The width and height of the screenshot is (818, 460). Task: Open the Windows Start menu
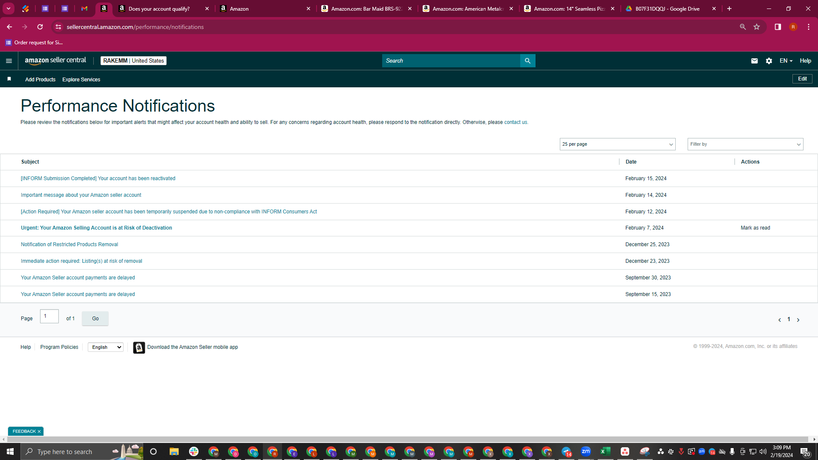click(x=10, y=451)
